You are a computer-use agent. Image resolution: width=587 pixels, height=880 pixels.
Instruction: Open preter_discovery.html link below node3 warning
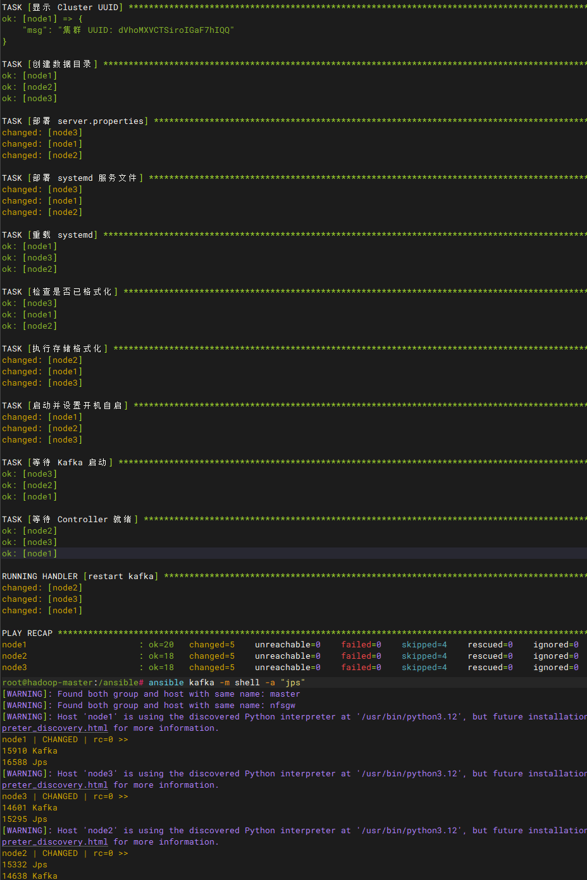pyautogui.click(x=55, y=785)
